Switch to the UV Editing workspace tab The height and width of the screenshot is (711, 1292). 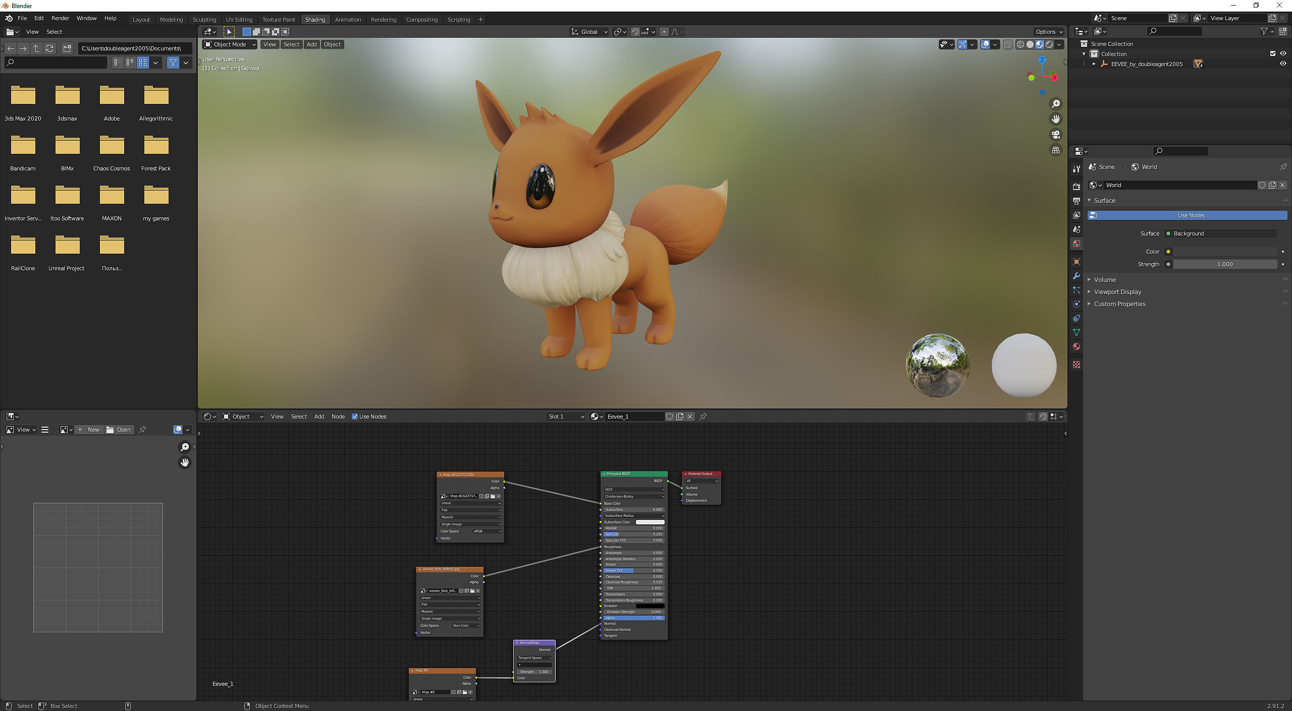coord(239,20)
